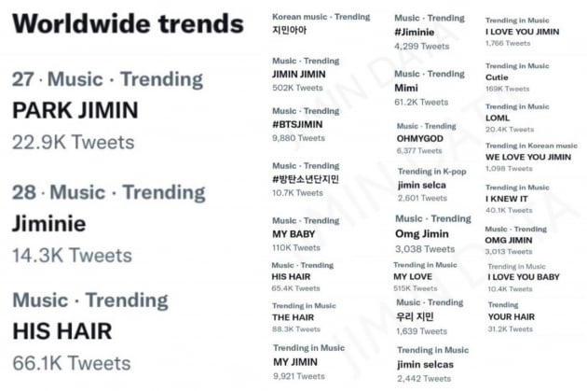The height and width of the screenshot is (391, 587).
Task: Open the jimin selca K-pop trend
Action: [422, 185]
